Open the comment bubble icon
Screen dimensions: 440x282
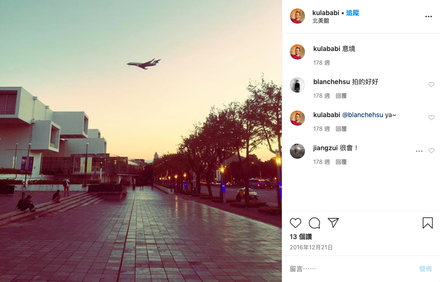314,223
